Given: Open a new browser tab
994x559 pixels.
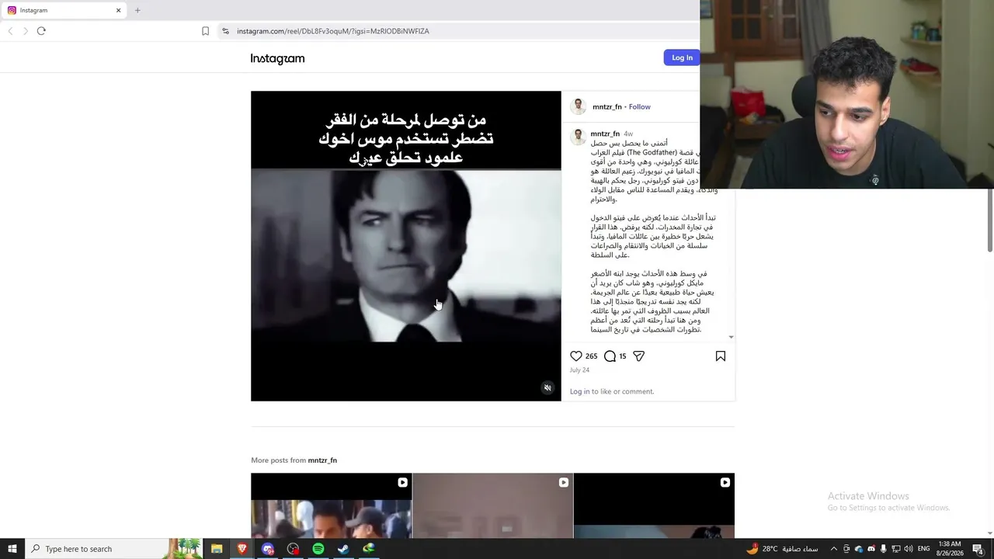Looking at the screenshot, I should point(137,10).
